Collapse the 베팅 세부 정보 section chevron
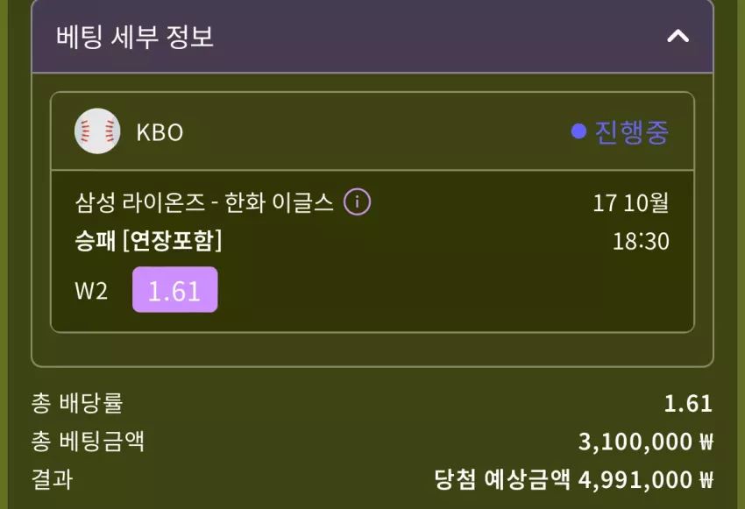The image size is (745, 509). [678, 36]
